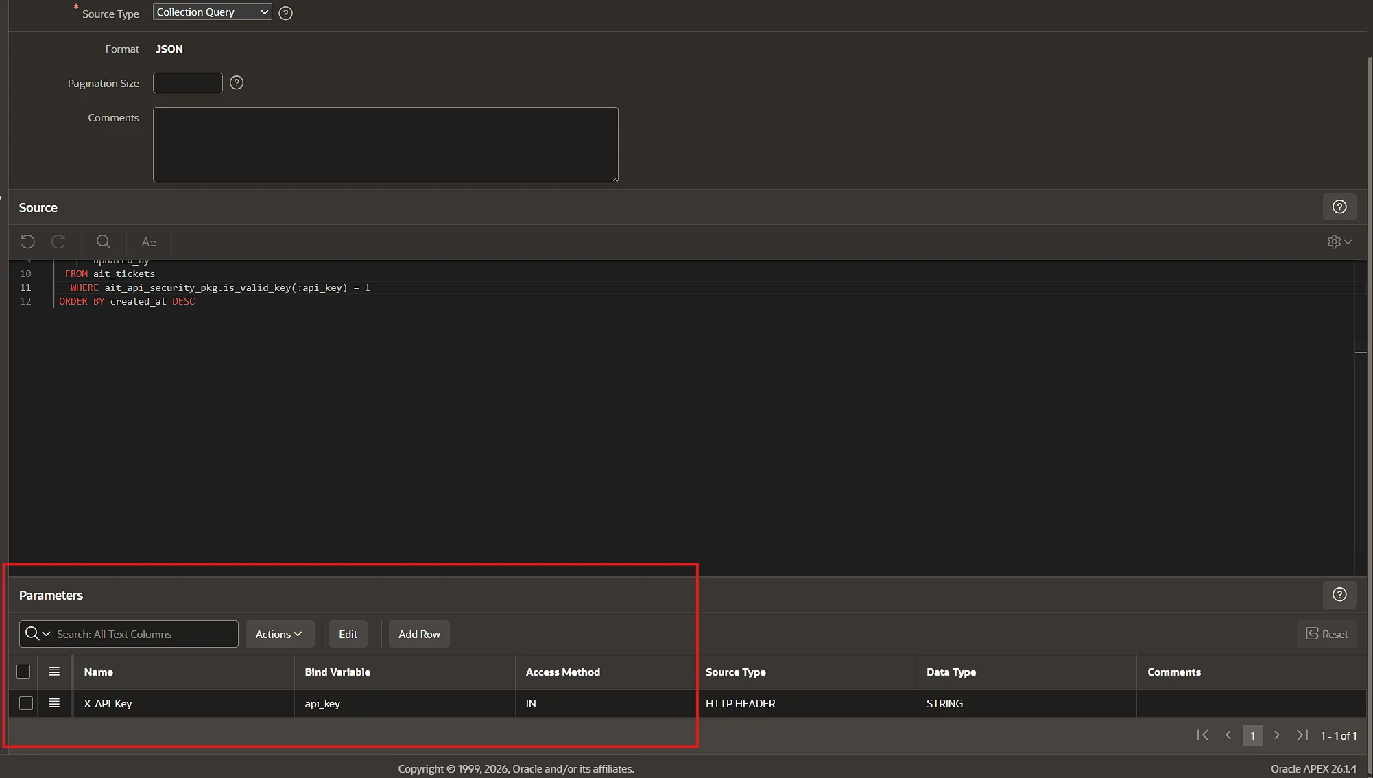
Task: Undo last edit in Source editor
Action: pos(27,241)
